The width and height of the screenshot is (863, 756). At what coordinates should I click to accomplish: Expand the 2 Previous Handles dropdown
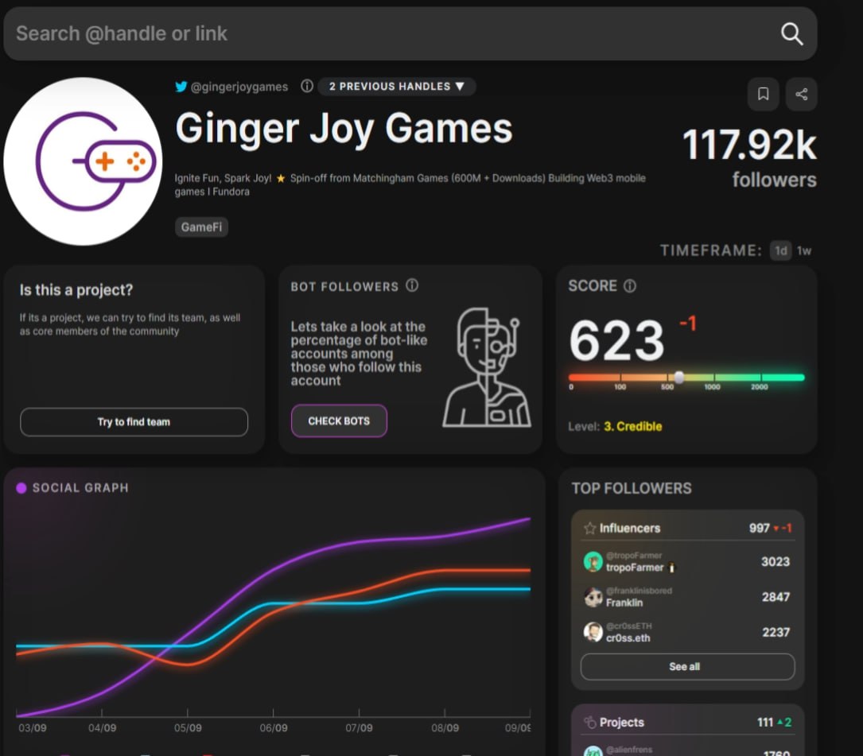(397, 87)
